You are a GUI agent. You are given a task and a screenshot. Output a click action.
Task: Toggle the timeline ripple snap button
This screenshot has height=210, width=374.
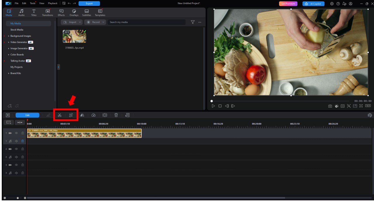click(x=20, y=123)
